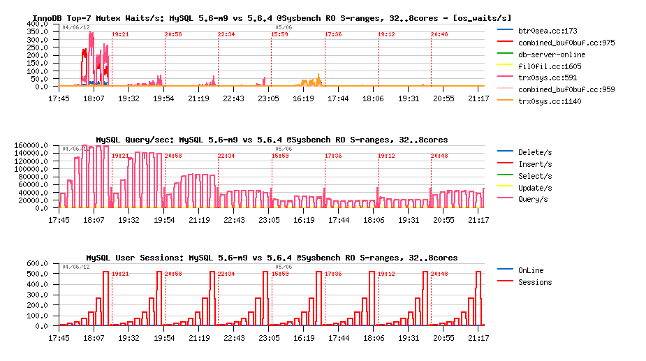
Task: Click the 400.0 y-axis value in the Mutex chart
Action: pos(37,24)
